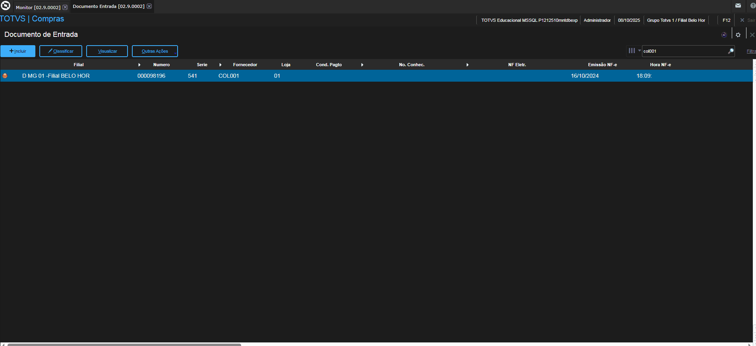Click the TOTVS | Compras module title
Viewport: 756px width, 346px height.
(x=32, y=19)
